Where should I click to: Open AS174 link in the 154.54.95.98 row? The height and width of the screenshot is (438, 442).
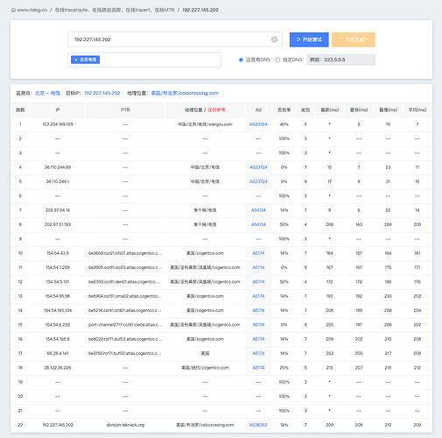[258, 296]
